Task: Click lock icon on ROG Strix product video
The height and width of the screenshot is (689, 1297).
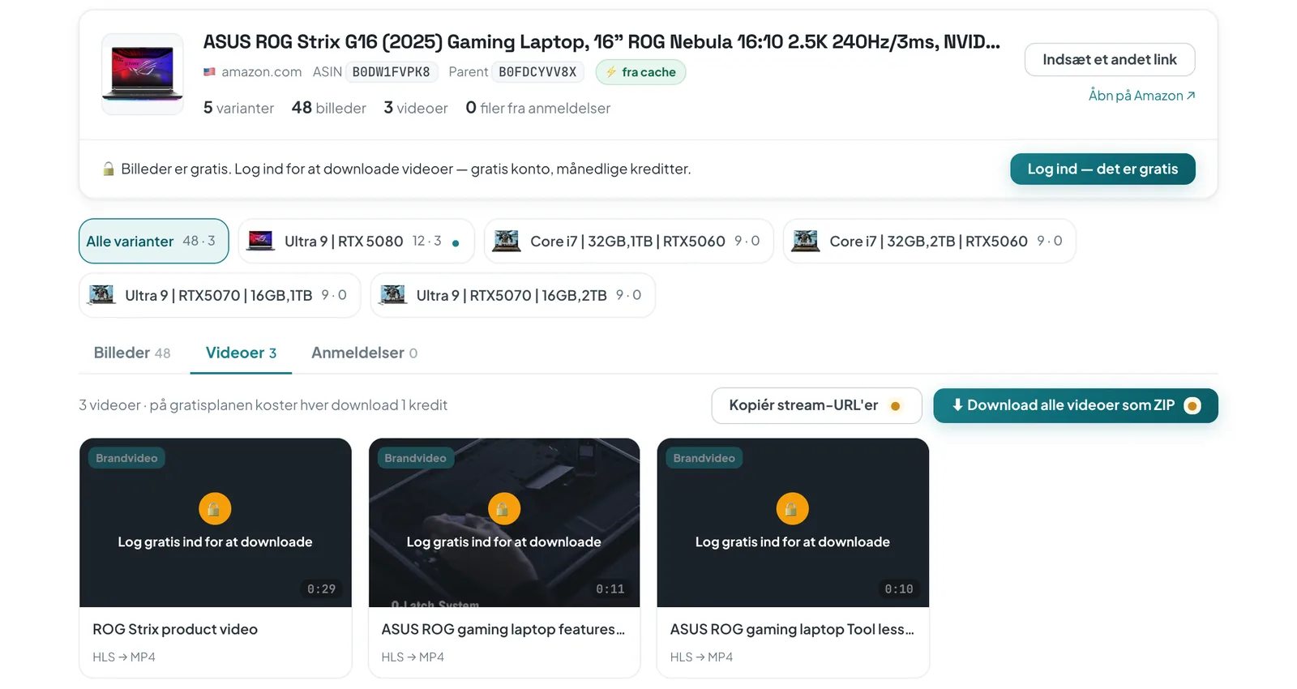Action: tap(215, 509)
